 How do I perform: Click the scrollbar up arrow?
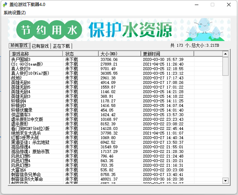point(225,54)
